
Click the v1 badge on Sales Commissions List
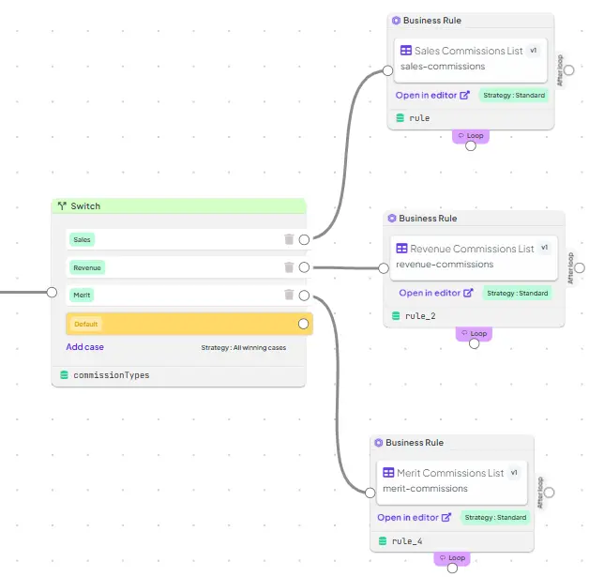[533, 51]
